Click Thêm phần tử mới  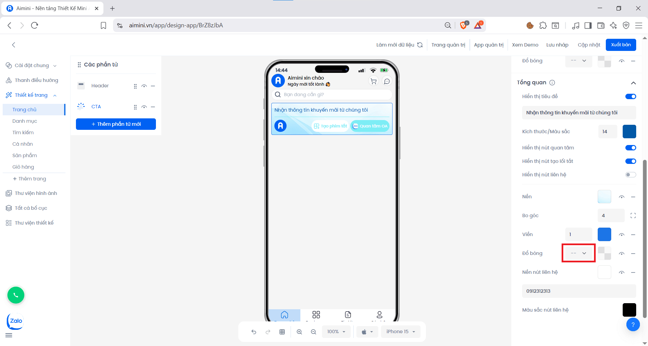116,124
